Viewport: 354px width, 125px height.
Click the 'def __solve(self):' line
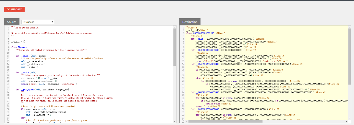(27, 72)
